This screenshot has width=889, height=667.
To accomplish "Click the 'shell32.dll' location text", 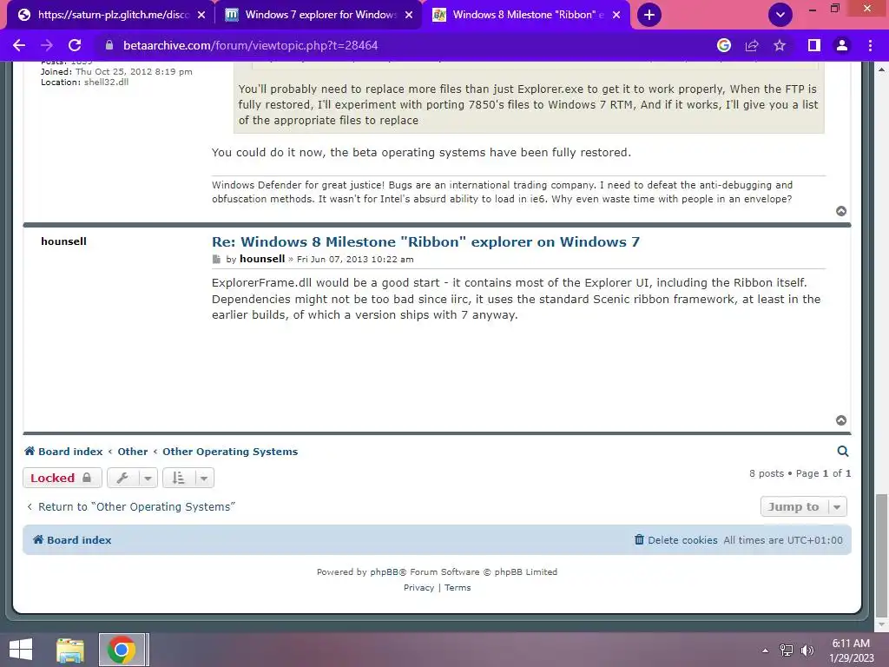I will pyautogui.click(x=107, y=82).
